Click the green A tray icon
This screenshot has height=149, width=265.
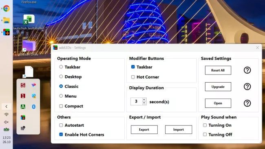[23, 107]
